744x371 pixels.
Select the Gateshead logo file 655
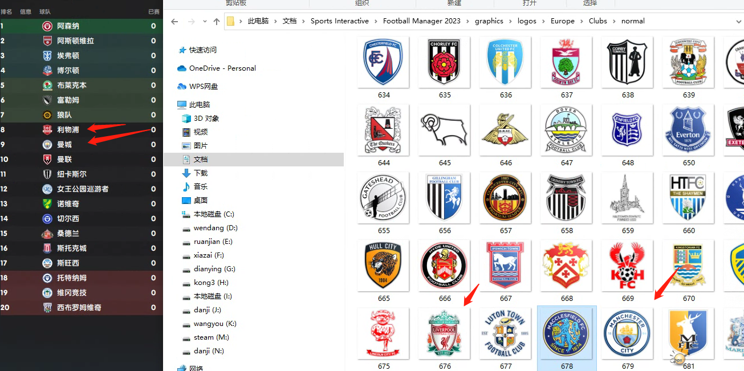(384, 198)
